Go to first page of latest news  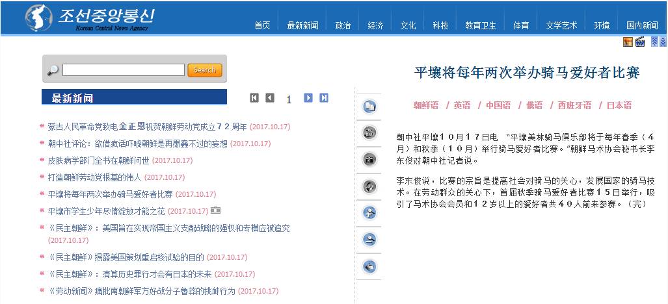pyautogui.click(x=254, y=98)
